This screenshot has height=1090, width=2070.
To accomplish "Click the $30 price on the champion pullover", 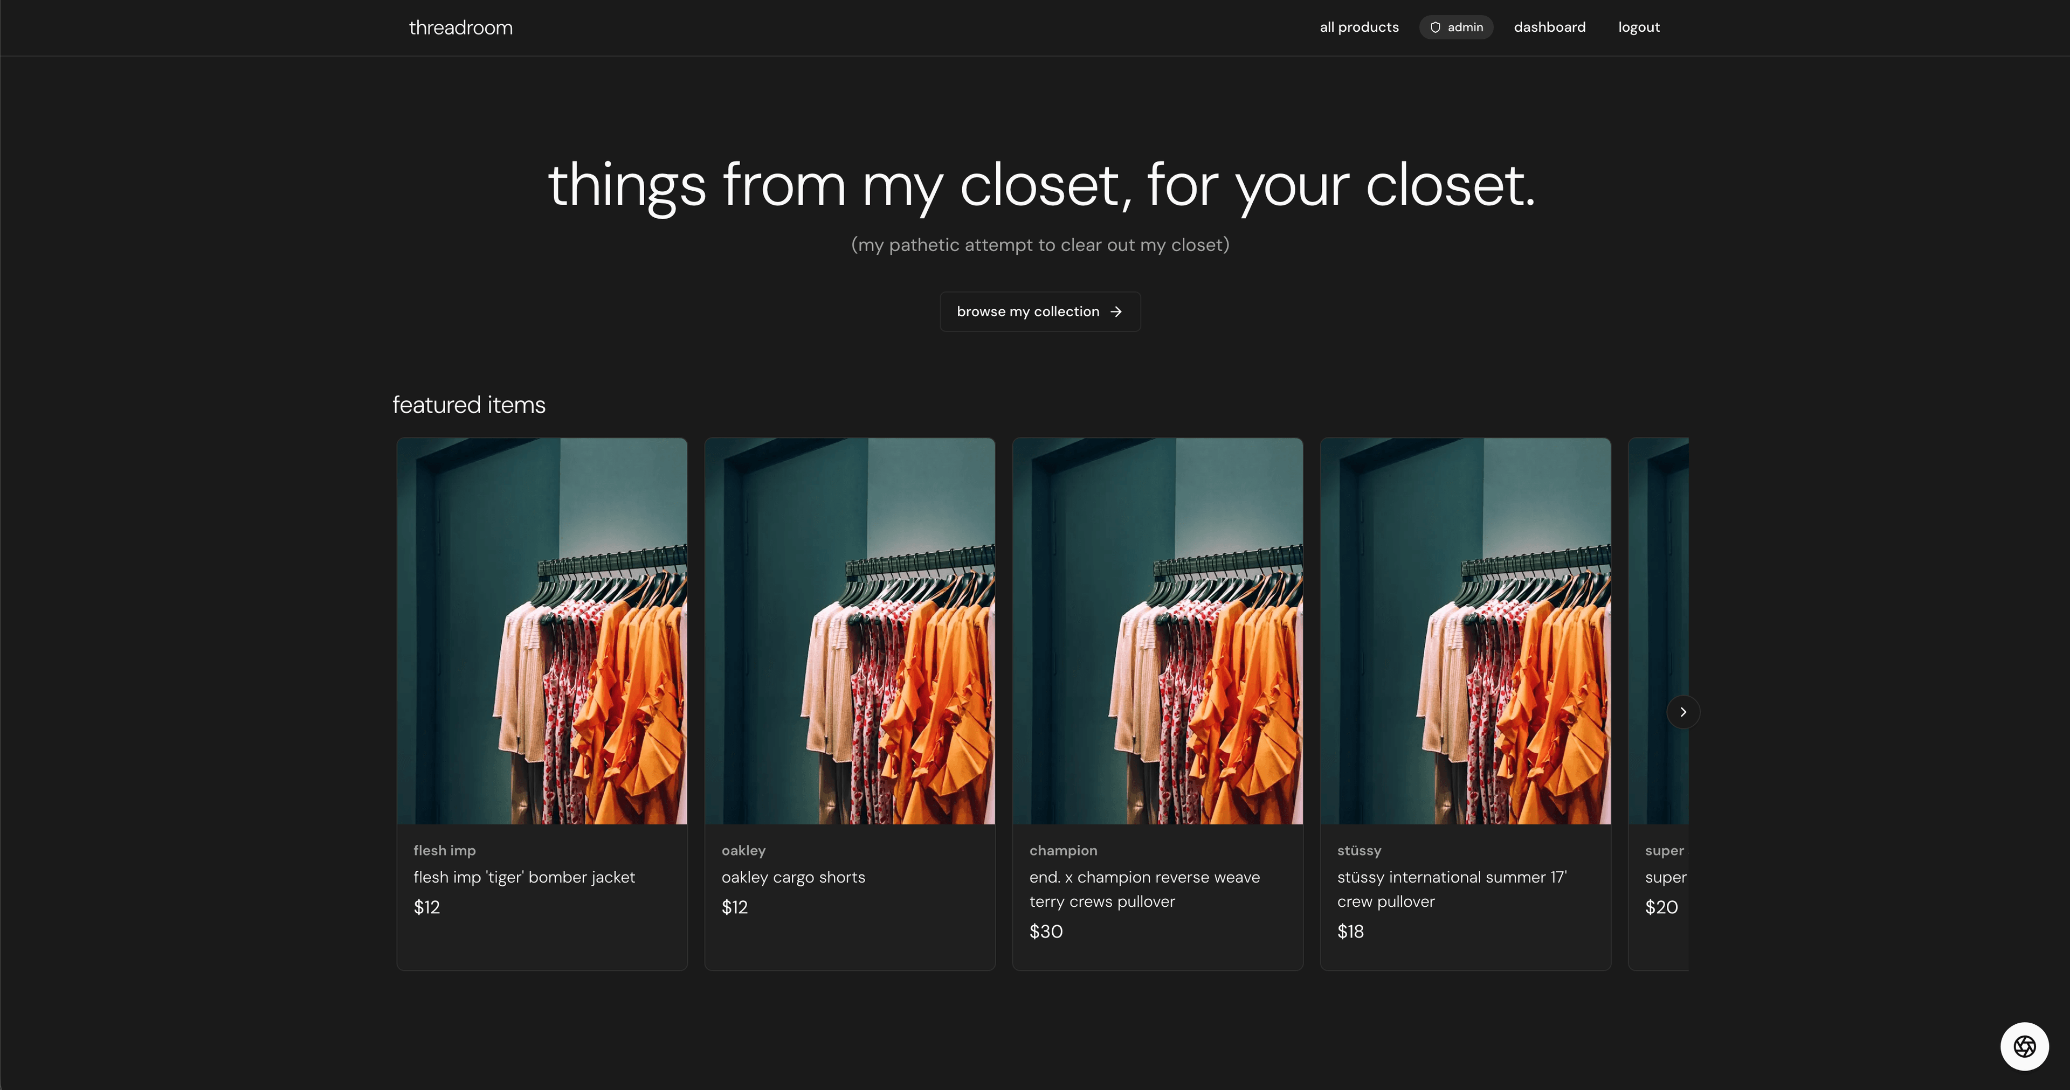I will 1045,931.
